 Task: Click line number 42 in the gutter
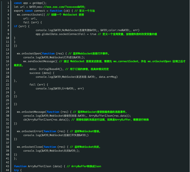pyautogui.click(x=7, y=162)
